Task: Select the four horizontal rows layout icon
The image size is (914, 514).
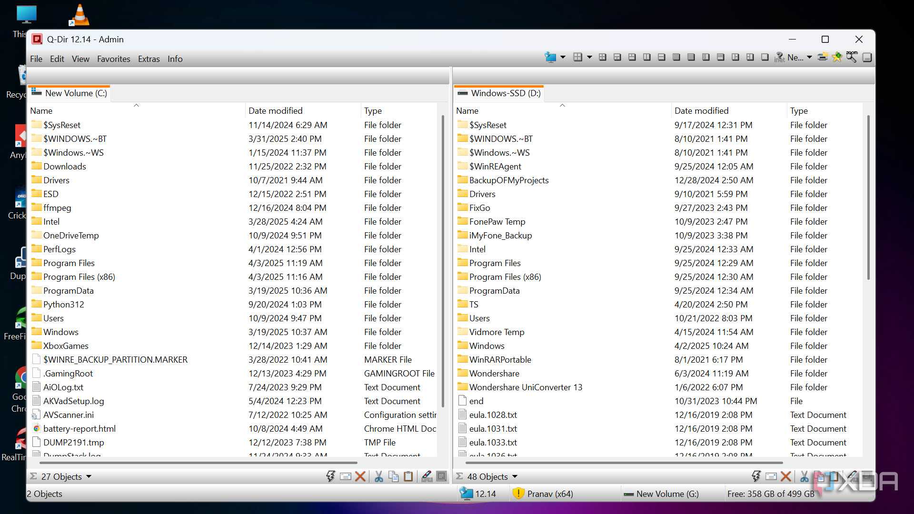Action: point(691,57)
